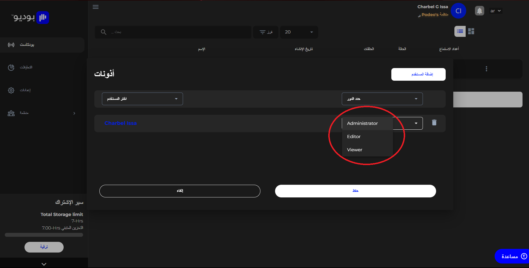Click the Charbel G Issa account name

coord(433,7)
